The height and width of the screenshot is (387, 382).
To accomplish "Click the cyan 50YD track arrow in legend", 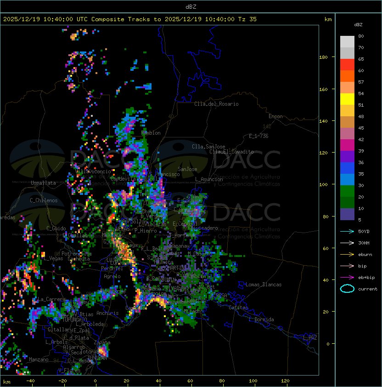I will click(x=347, y=231).
